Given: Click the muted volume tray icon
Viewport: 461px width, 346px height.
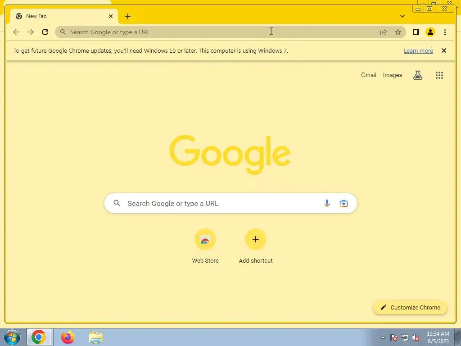Looking at the screenshot, I should click(416, 337).
